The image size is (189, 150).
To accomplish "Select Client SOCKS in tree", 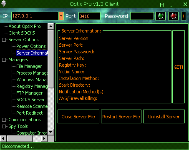I will pos(22,33).
